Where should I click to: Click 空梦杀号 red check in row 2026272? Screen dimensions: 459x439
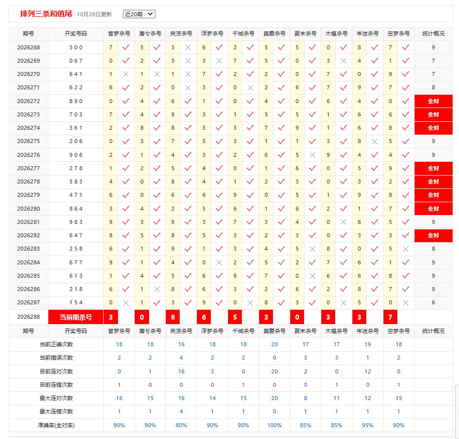pyautogui.click(x=405, y=101)
